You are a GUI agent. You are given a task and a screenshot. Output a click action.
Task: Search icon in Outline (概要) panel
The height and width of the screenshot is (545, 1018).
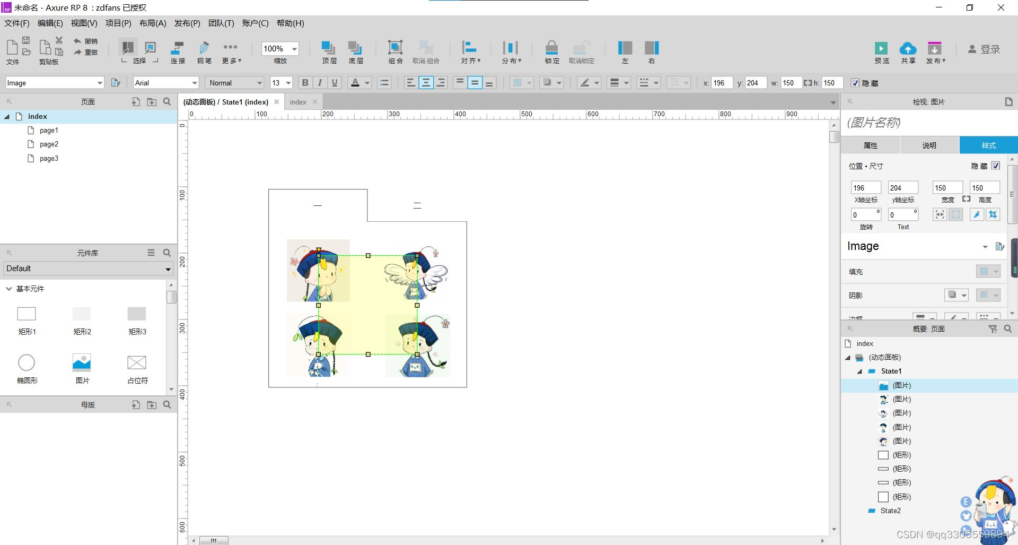(1008, 329)
